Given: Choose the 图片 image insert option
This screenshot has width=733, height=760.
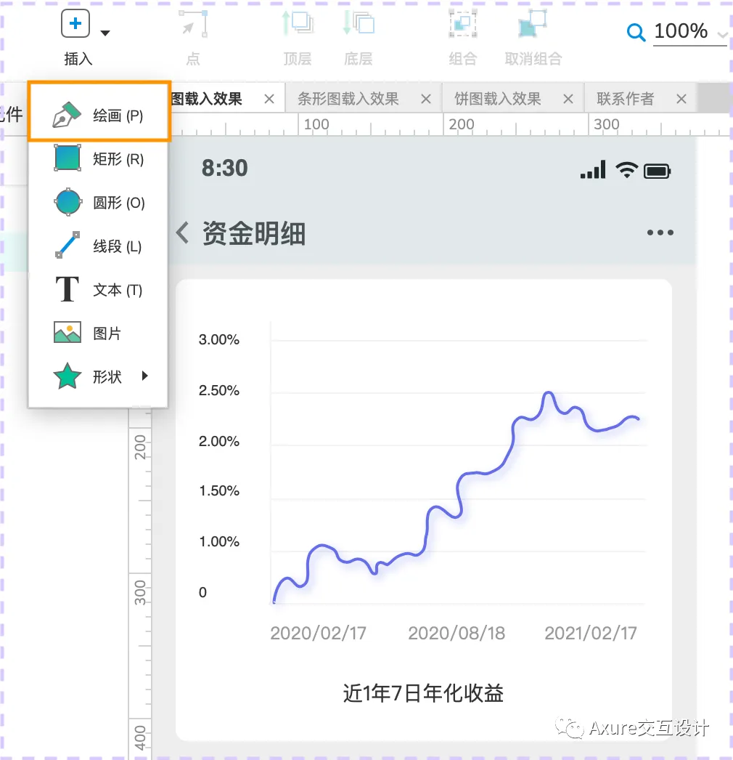Looking at the screenshot, I should 98,333.
